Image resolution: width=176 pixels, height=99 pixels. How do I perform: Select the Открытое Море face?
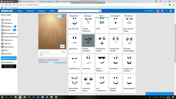[102, 43]
